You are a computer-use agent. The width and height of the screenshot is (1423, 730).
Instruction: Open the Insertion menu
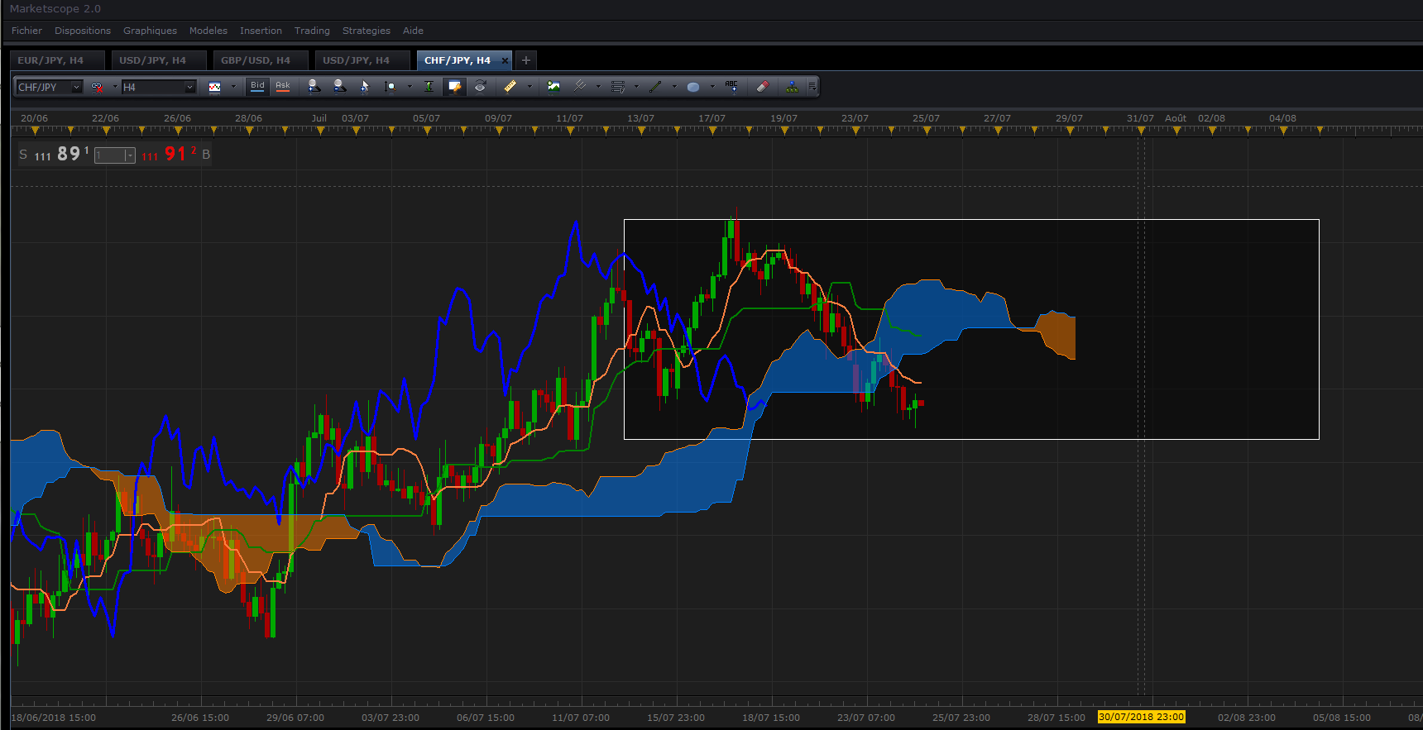(x=261, y=31)
